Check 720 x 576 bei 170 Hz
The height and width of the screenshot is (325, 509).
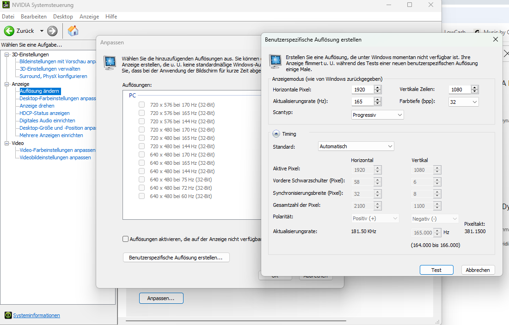[141, 104]
